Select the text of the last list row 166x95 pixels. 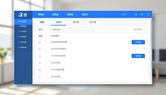pyautogui.click(x=56, y=77)
